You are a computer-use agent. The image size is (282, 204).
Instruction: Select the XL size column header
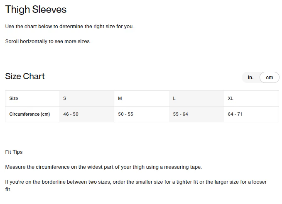tap(251, 98)
